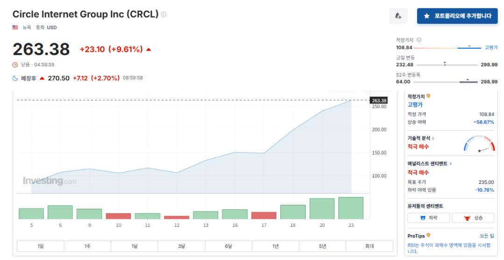504x260 pixels.
Task: Click ProTips pro badge icon
Action: tap(428, 235)
